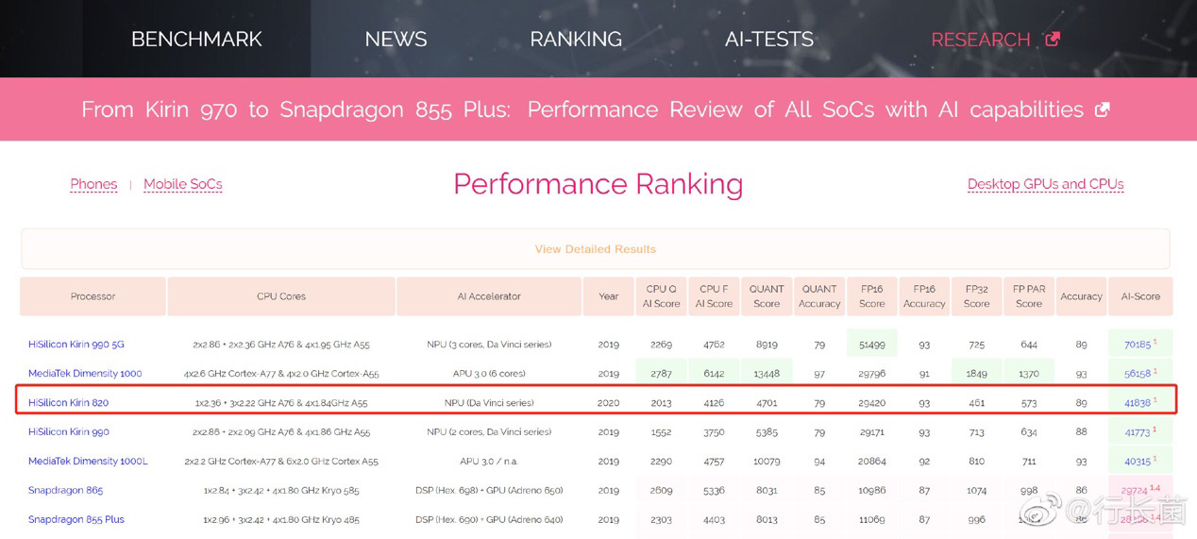
Task: Select the Mobile SoCs tab
Action: click(182, 184)
